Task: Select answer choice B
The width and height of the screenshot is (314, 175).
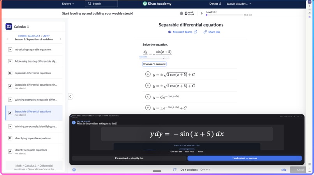Action: click(x=148, y=86)
